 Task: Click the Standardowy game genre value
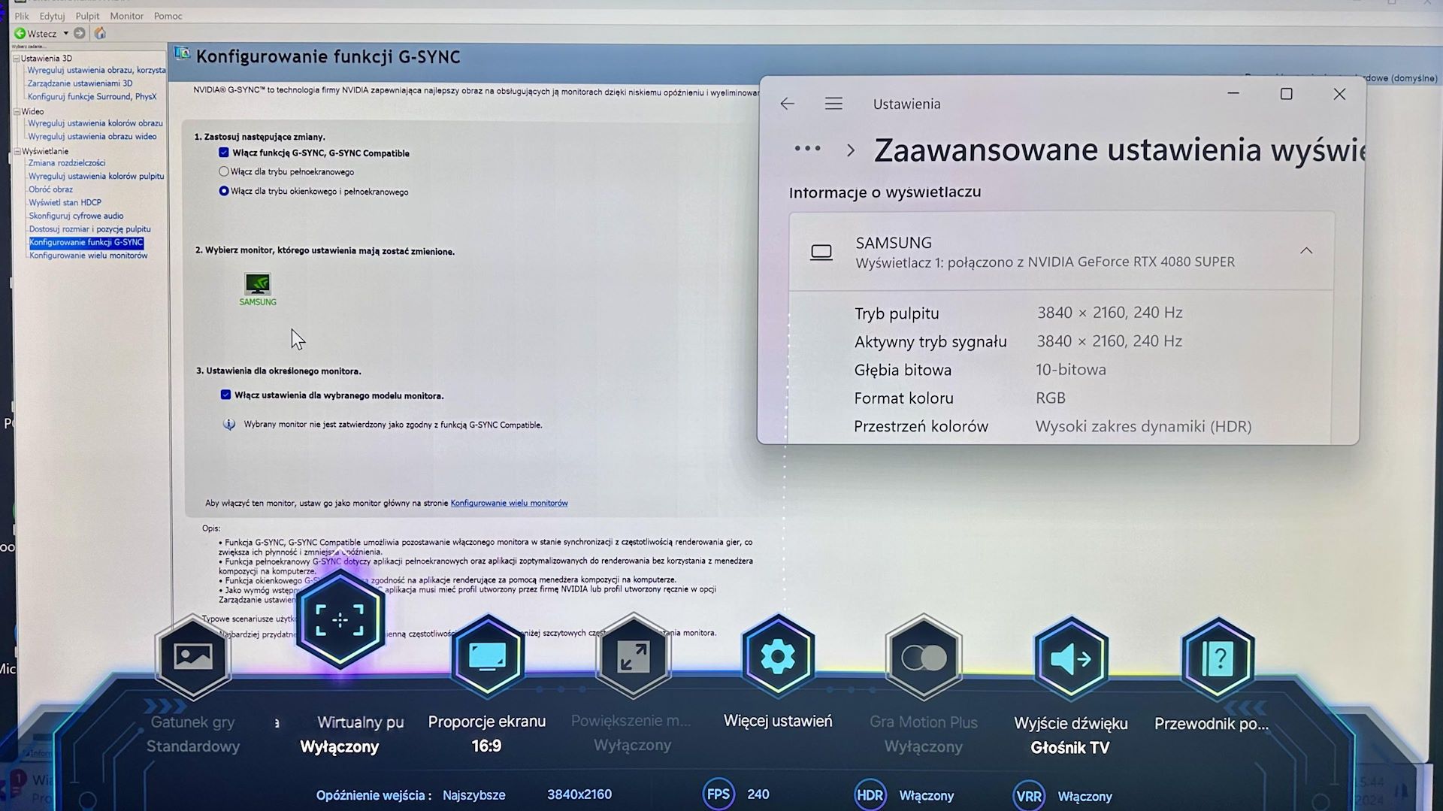193,746
